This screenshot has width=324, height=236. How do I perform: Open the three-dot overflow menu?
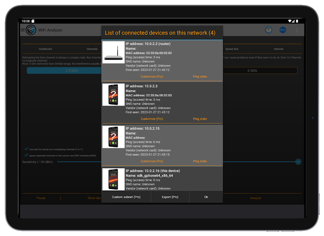(x=296, y=30)
